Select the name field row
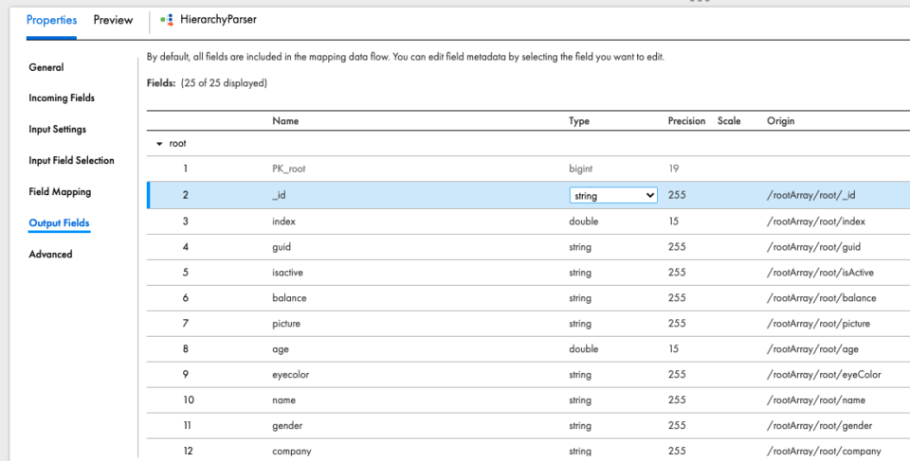910x461 pixels. click(x=528, y=400)
